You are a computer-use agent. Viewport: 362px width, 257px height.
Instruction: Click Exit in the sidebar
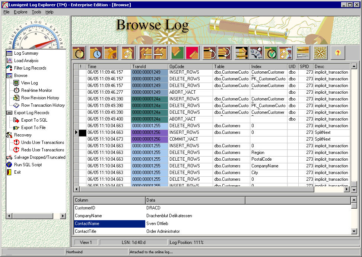tap(17, 172)
